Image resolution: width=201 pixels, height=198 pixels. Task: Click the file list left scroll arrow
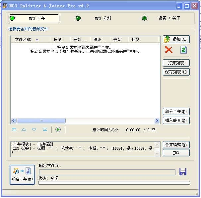[14, 120]
